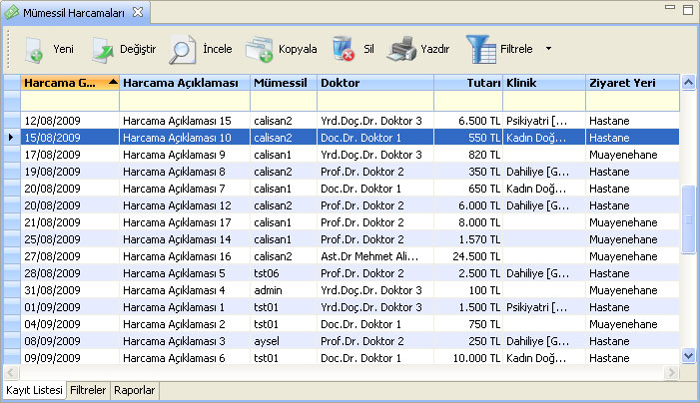Open İncele magnifier icon
This screenshot has height=403, width=700.
(182, 48)
